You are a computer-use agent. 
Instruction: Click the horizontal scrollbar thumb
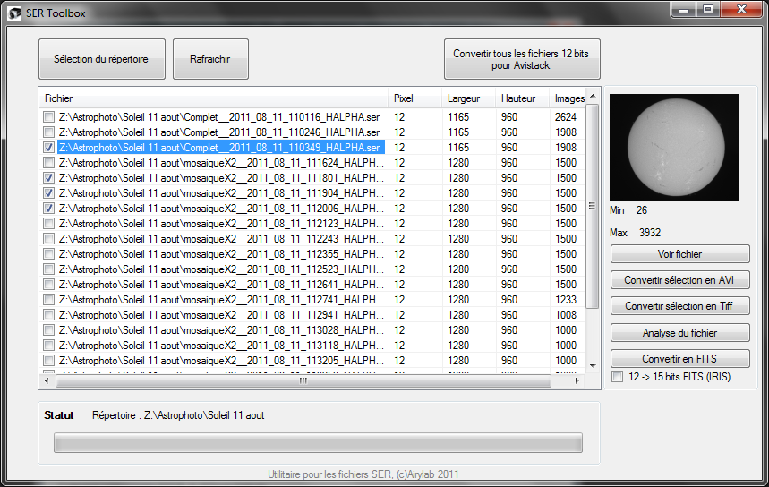(x=303, y=380)
